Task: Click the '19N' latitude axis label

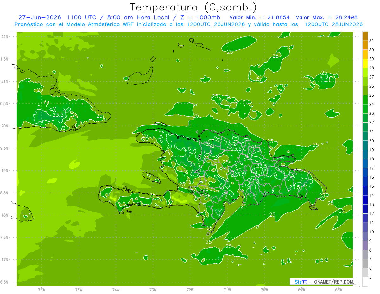Action: 5,170
